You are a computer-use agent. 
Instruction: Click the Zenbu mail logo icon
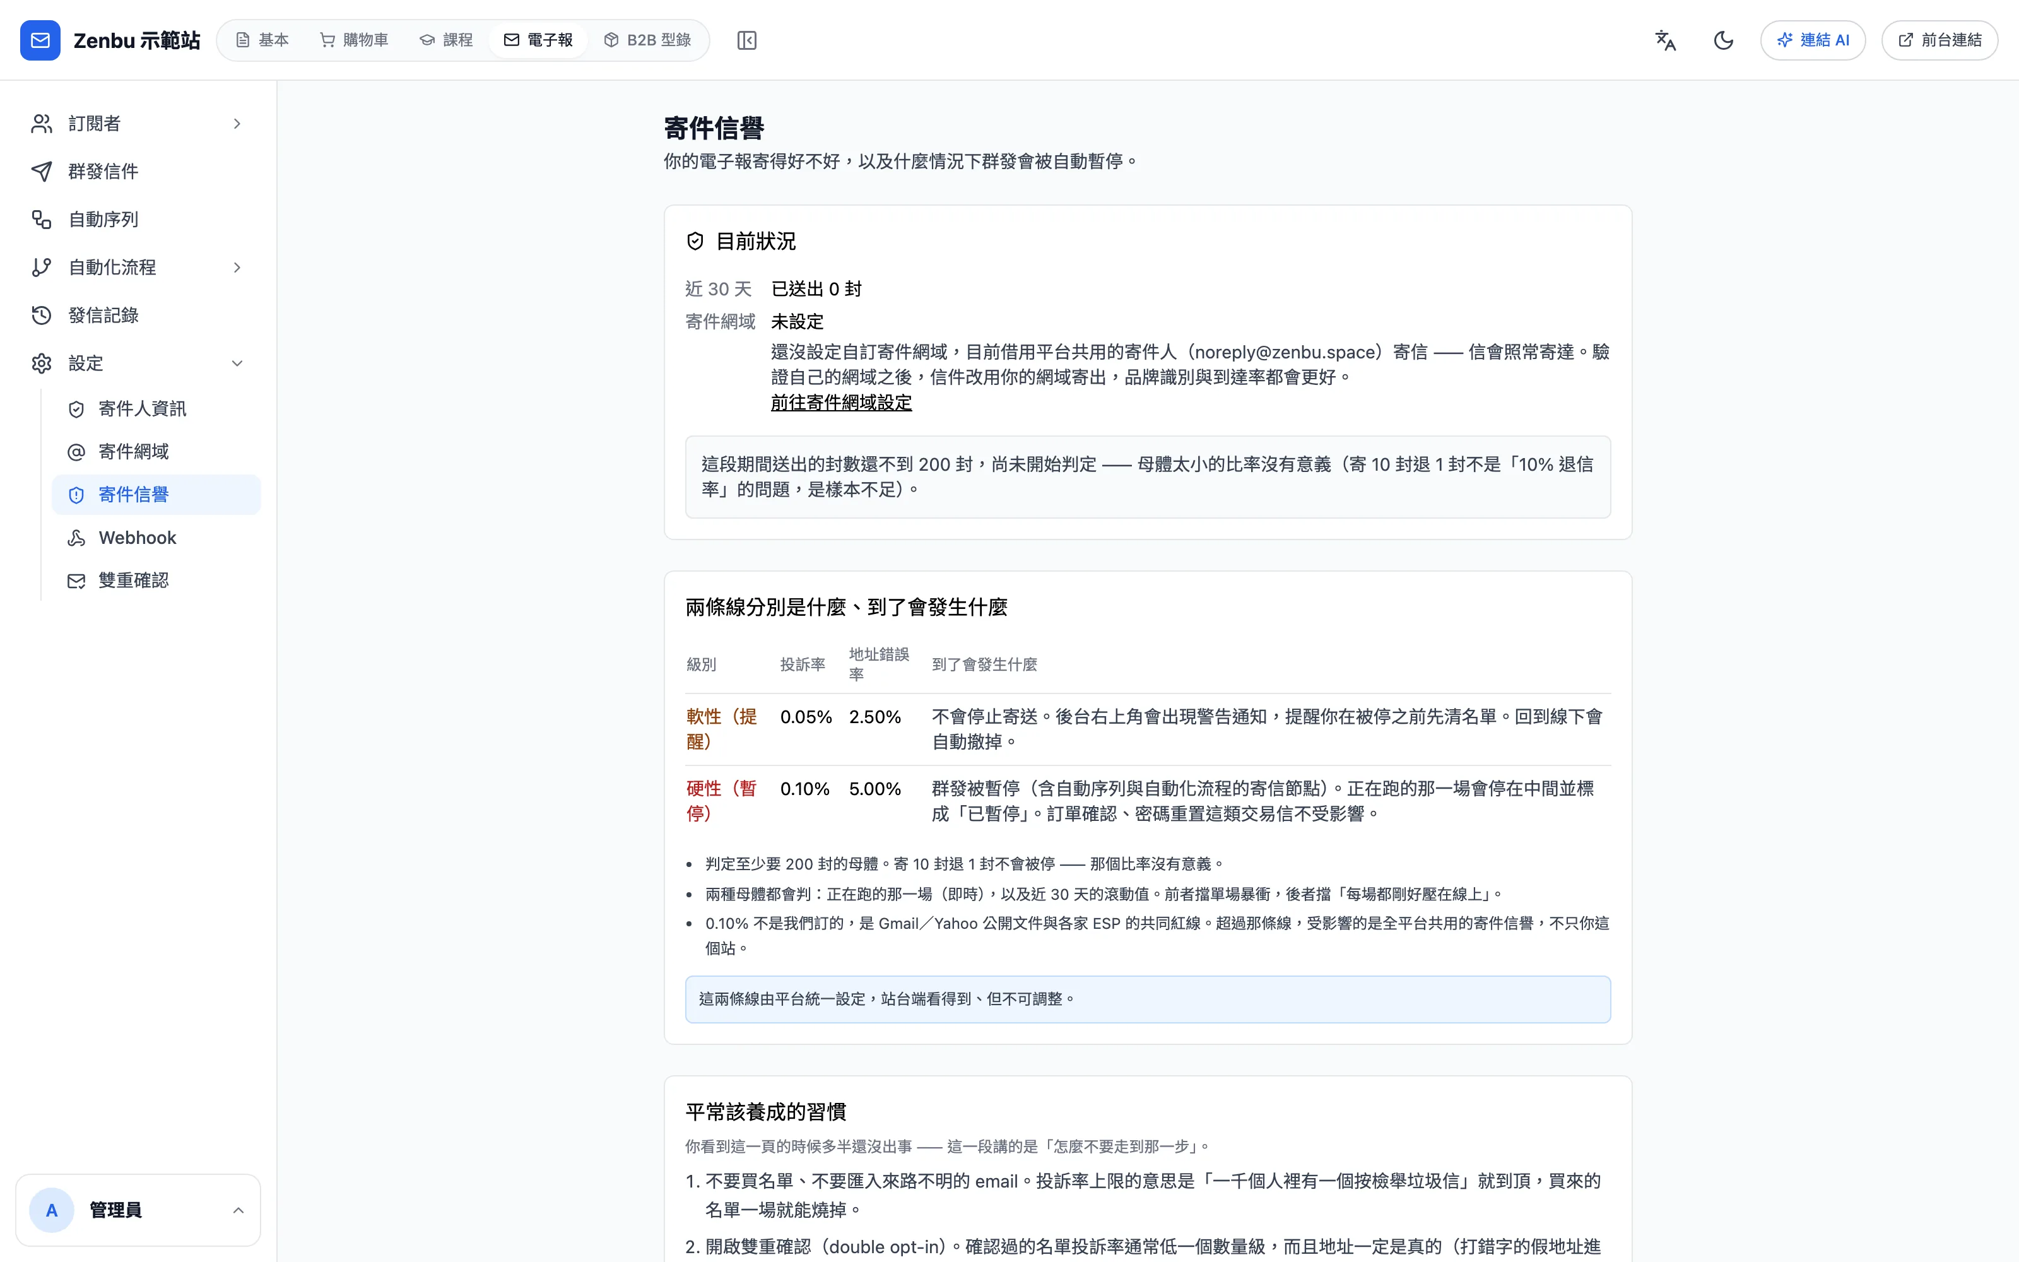coord(40,40)
